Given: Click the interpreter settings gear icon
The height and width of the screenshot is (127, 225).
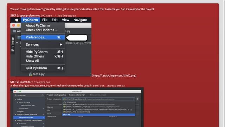Looking at the screenshot, I should [x=137, y=99].
